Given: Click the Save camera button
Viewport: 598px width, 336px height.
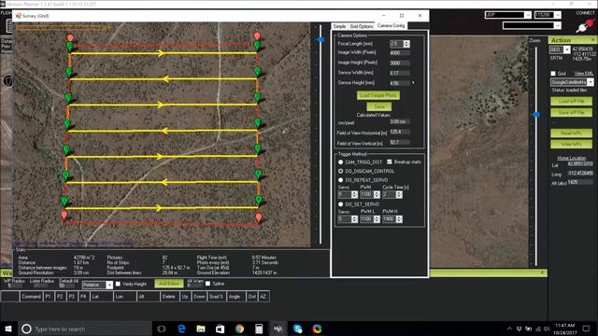Looking at the screenshot, I should [x=379, y=106].
